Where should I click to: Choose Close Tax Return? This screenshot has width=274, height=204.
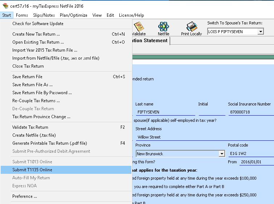click(x=66, y=66)
